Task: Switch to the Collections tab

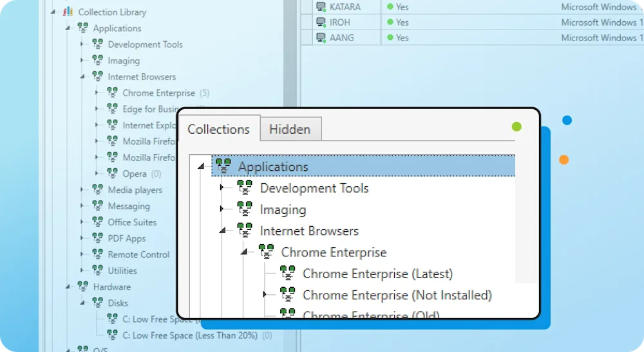Action: (x=218, y=129)
